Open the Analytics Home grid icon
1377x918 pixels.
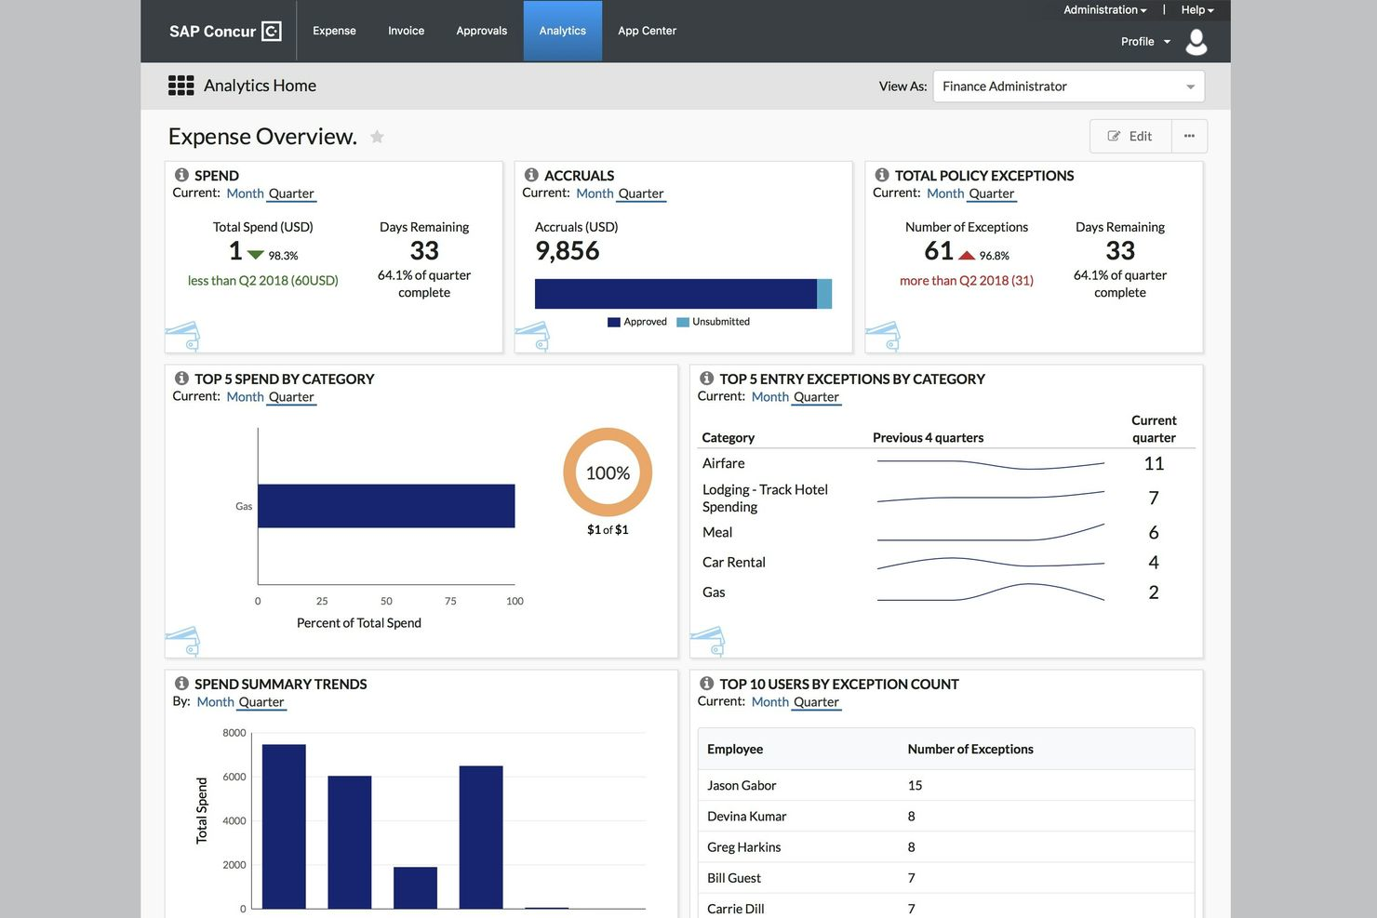pyautogui.click(x=180, y=85)
